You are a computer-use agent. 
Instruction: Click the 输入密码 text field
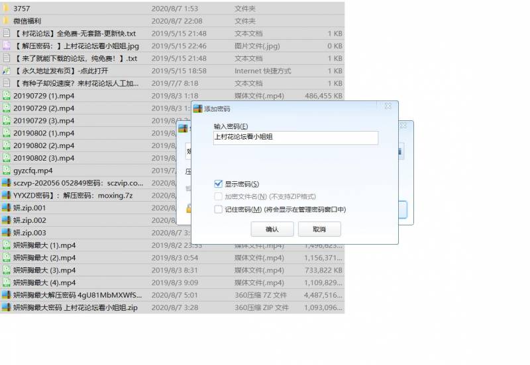(295, 137)
